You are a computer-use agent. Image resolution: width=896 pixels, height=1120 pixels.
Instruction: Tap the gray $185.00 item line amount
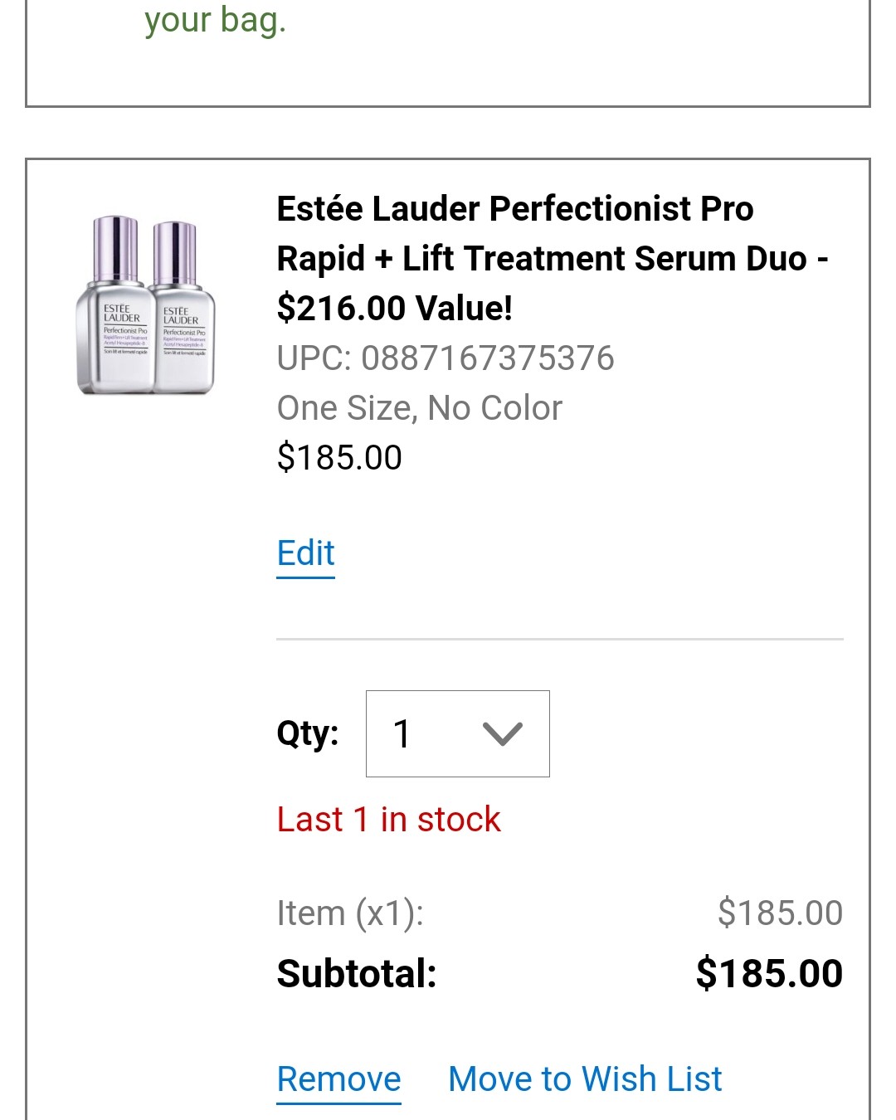click(x=780, y=913)
